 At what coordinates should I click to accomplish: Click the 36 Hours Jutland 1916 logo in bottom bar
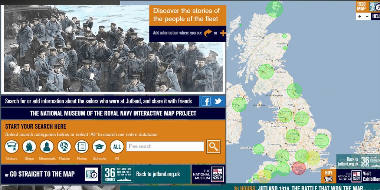pyautogui.click(x=118, y=174)
